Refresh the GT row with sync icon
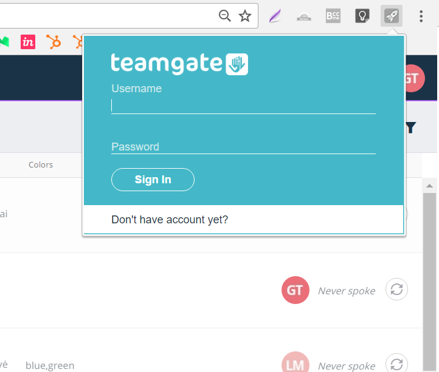The image size is (439, 372). pyautogui.click(x=396, y=289)
